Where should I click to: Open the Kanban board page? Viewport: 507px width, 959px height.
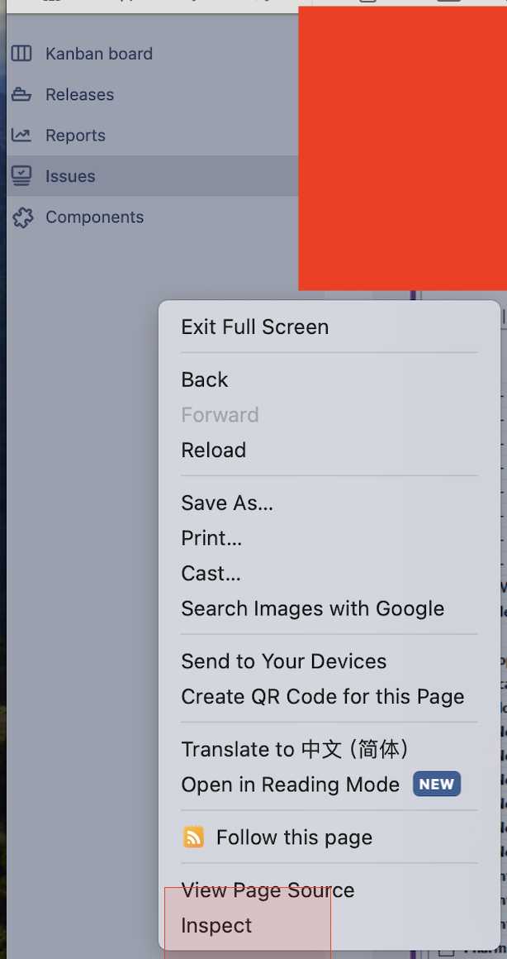(99, 54)
